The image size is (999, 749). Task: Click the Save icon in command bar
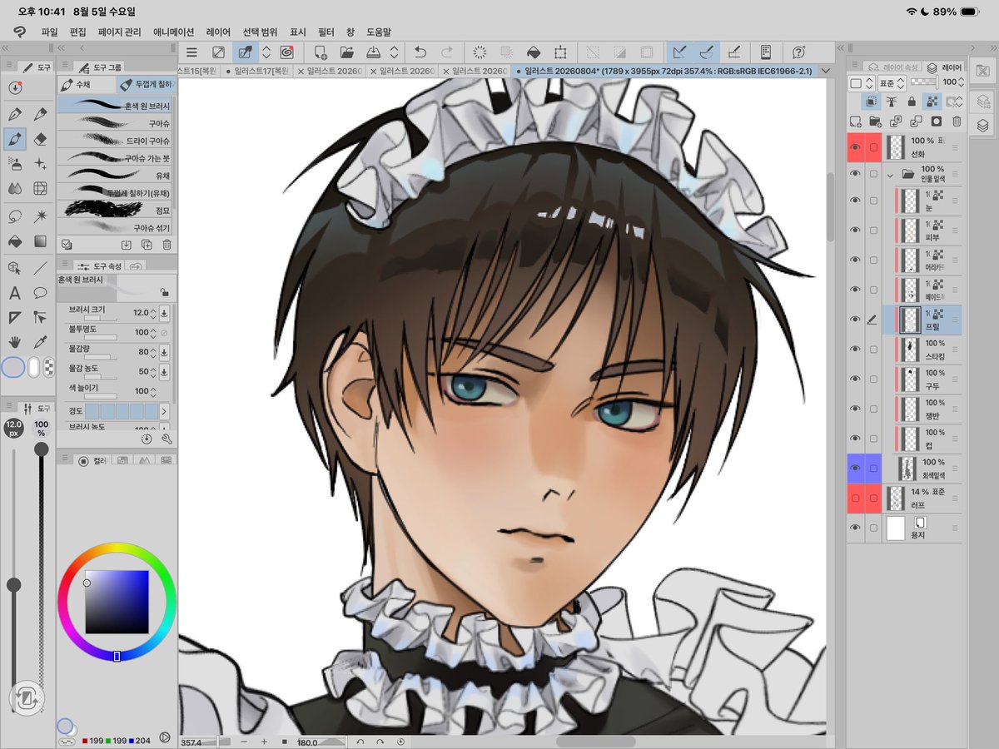click(x=375, y=52)
